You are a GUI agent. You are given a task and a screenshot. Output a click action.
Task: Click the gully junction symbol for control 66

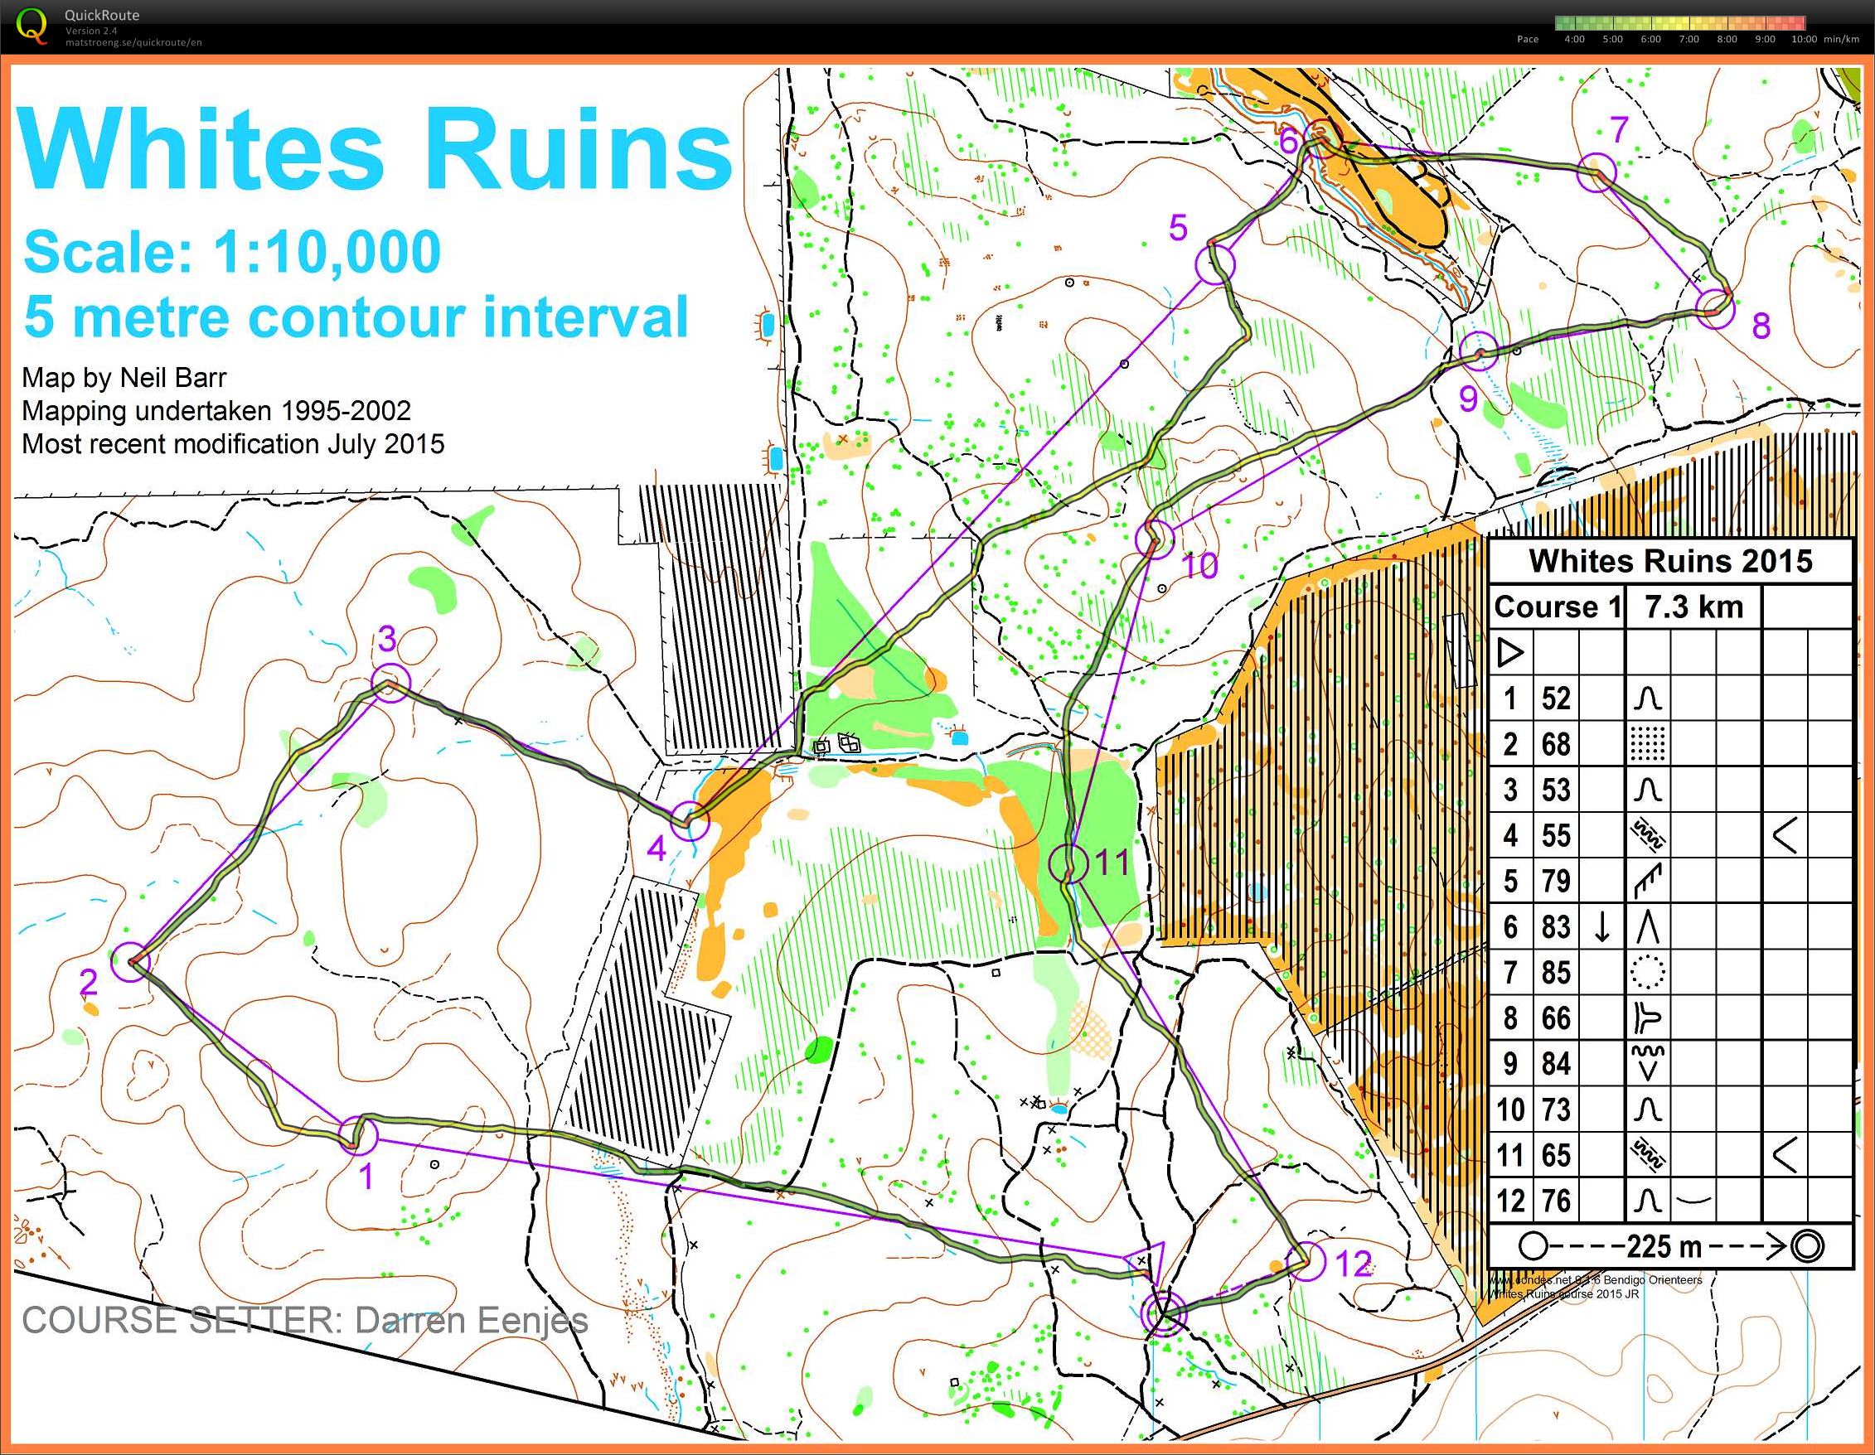coord(1648,1019)
